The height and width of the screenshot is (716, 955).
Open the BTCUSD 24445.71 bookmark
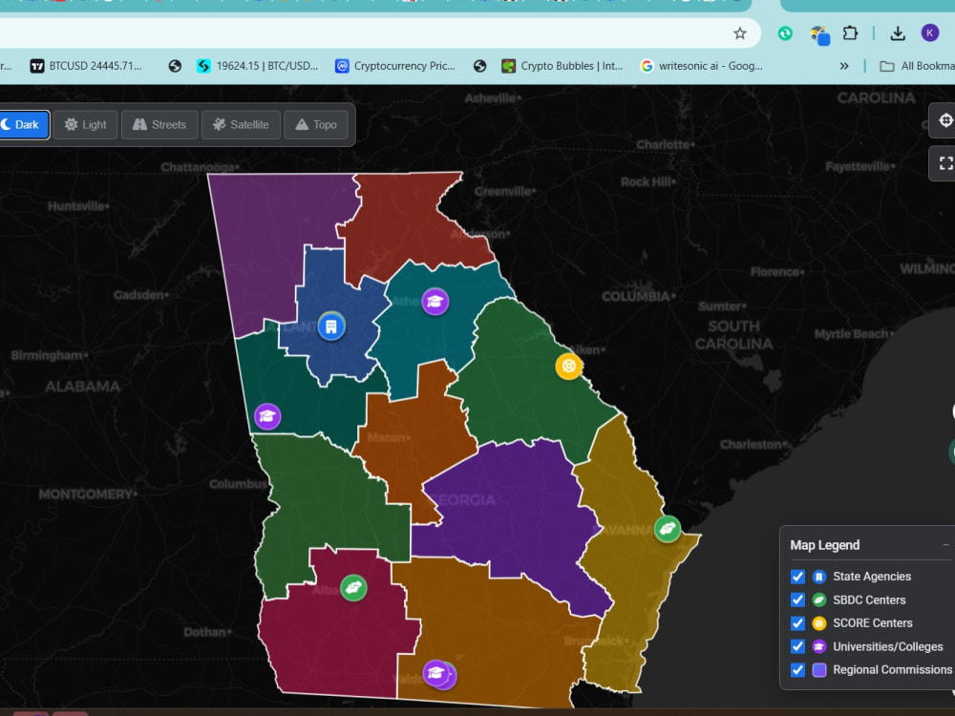(86, 66)
